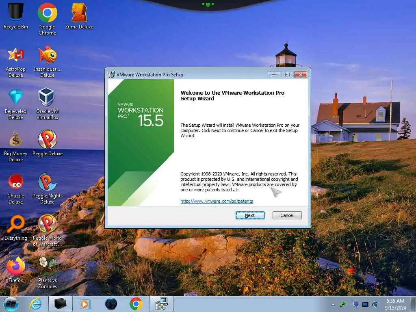The width and height of the screenshot is (416, 312).
Task: Open the vmware.com patents link
Action: 217,201
